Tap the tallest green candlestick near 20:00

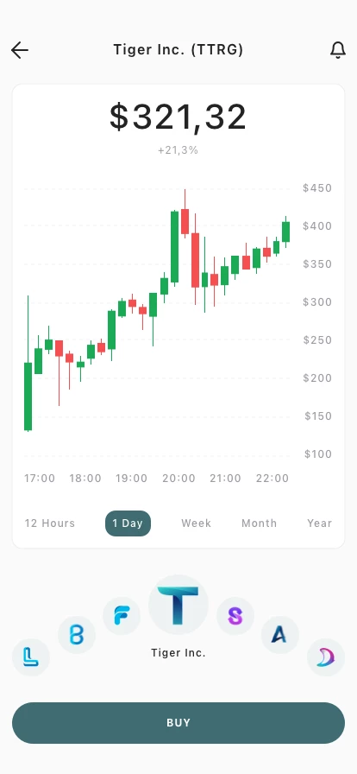(x=174, y=247)
